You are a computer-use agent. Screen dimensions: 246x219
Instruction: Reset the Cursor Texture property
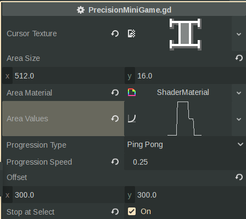click(115, 33)
